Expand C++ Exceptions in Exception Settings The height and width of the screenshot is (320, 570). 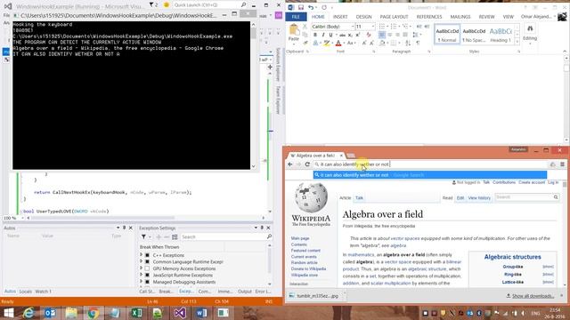click(x=141, y=255)
